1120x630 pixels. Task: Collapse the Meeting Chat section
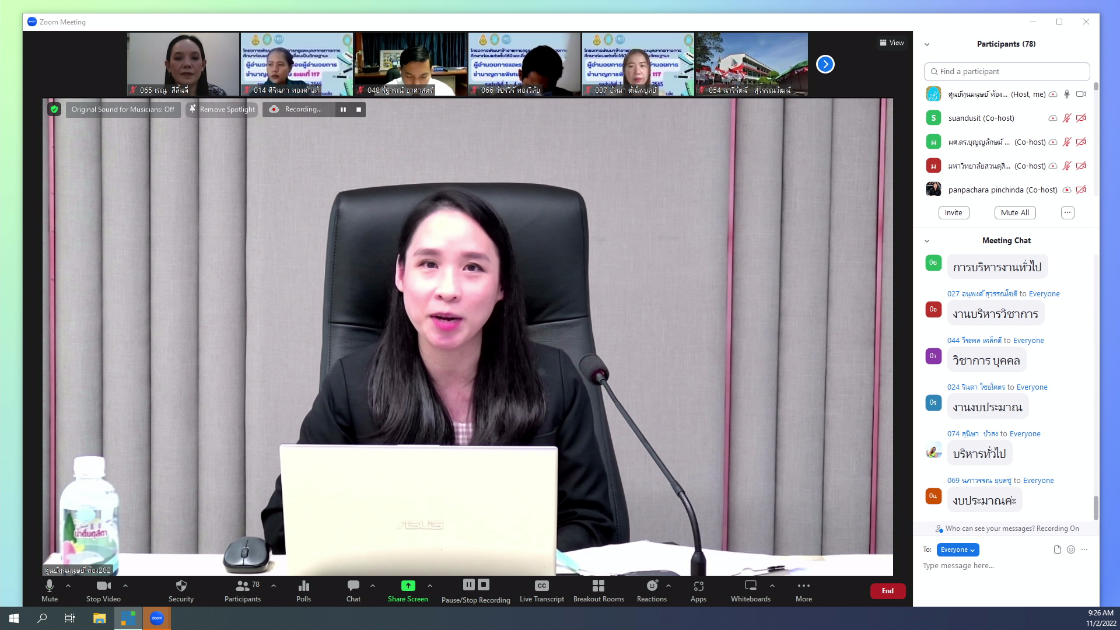point(927,241)
